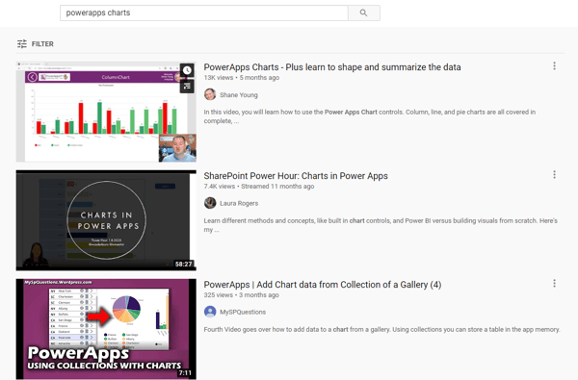Click '325 views • 3 months ago' text
The height and width of the screenshot is (380, 578).
coord(241,295)
